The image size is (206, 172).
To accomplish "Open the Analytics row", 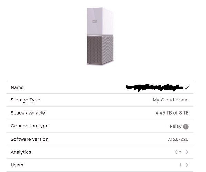I will [100, 152].
